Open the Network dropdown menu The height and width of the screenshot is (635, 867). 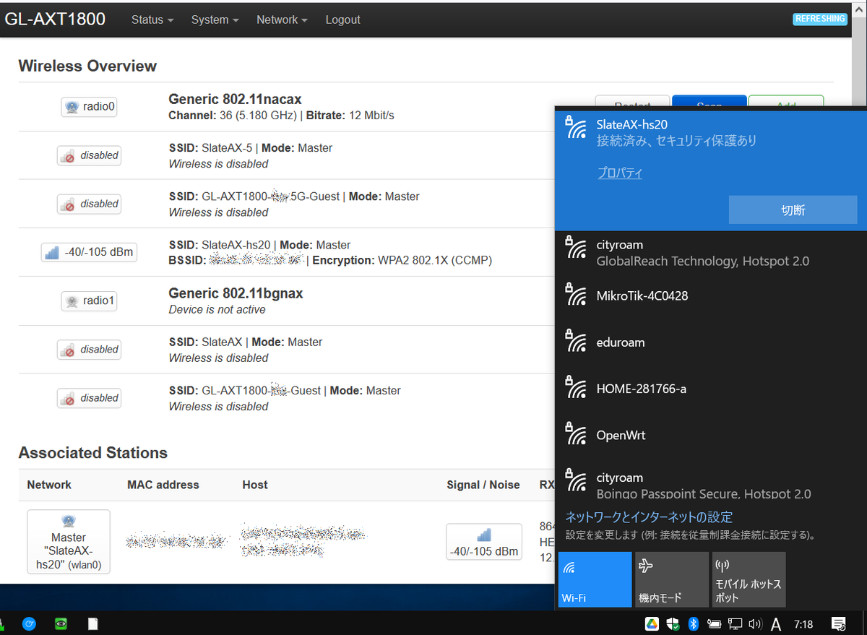(282, 20)
